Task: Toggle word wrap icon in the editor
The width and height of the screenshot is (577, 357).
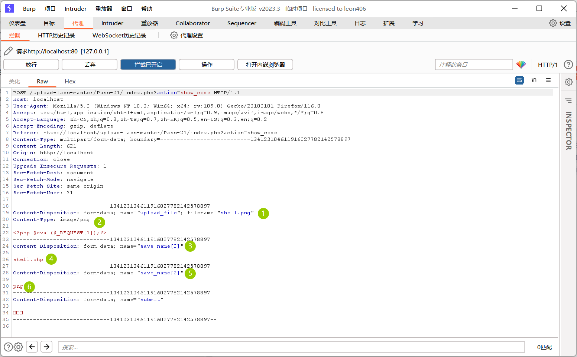Action: click(519, 80)
